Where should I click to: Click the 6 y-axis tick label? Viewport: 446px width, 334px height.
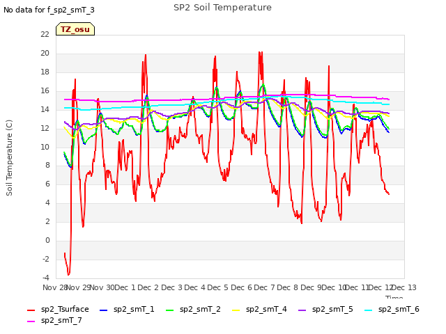pos(47,184)
